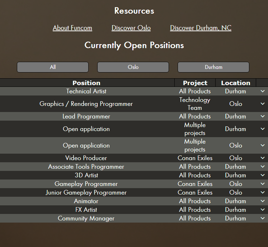Screen dimensions: 268x247
Task: Expand the 3D Artist row chevron
Action: 263,175
